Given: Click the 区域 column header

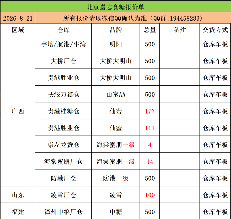Looking at the screenshot, I should [18, 30].
